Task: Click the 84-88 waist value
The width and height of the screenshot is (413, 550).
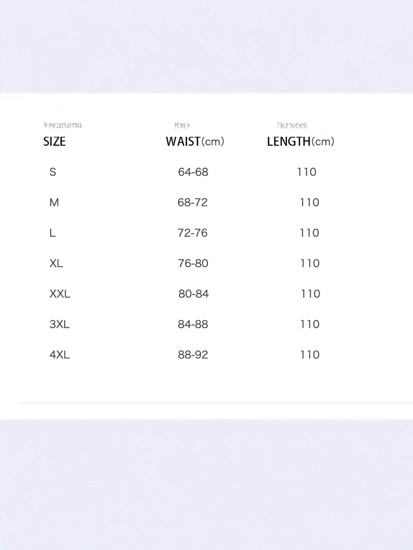Action: 193,324
